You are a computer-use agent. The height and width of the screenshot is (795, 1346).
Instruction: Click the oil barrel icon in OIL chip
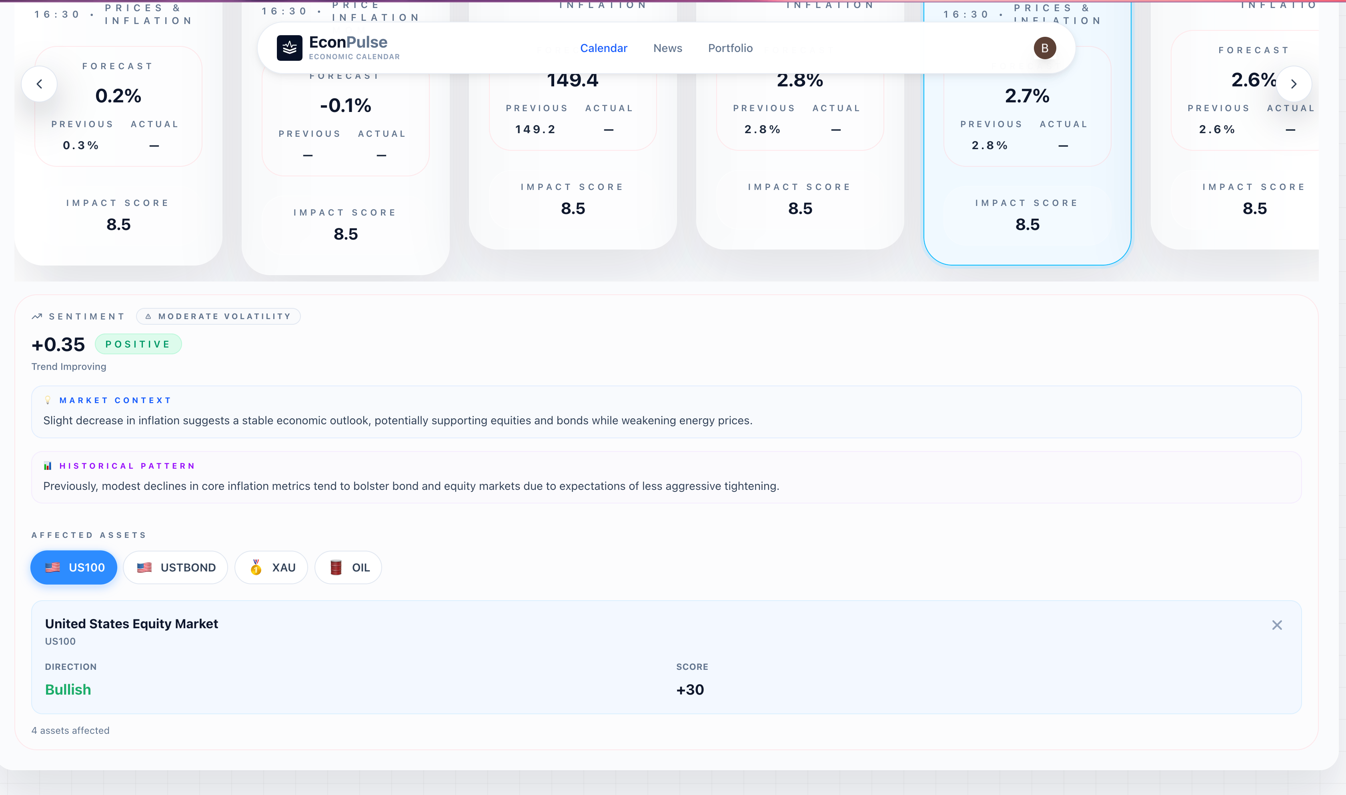pos(336,567)
